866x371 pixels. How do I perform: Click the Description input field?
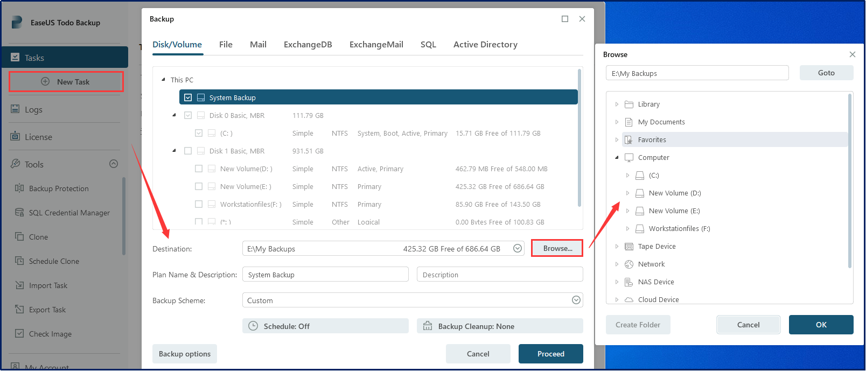(x=499, y=275)
